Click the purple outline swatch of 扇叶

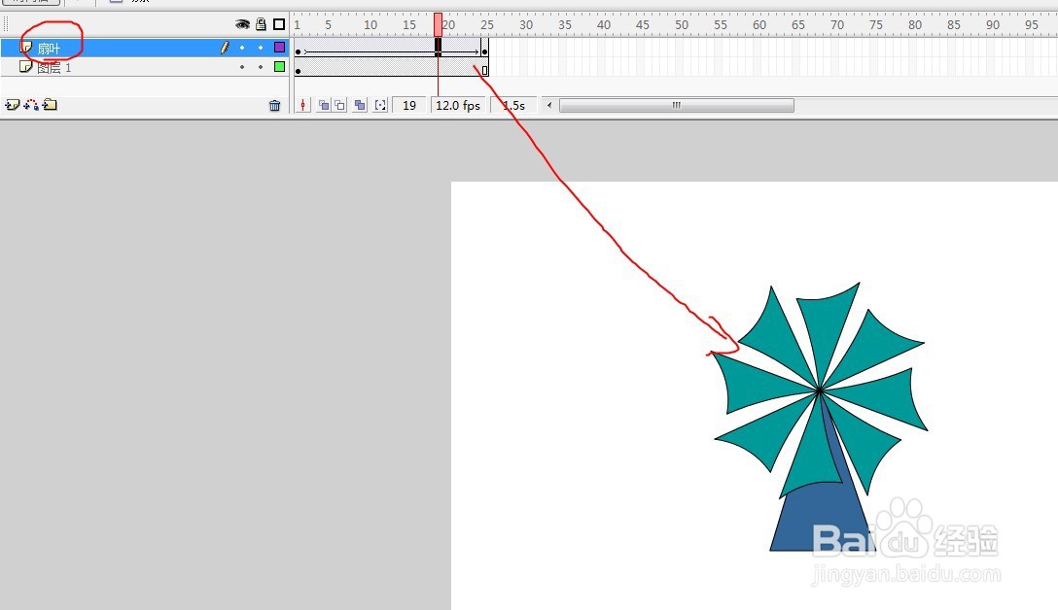point(279,48)
